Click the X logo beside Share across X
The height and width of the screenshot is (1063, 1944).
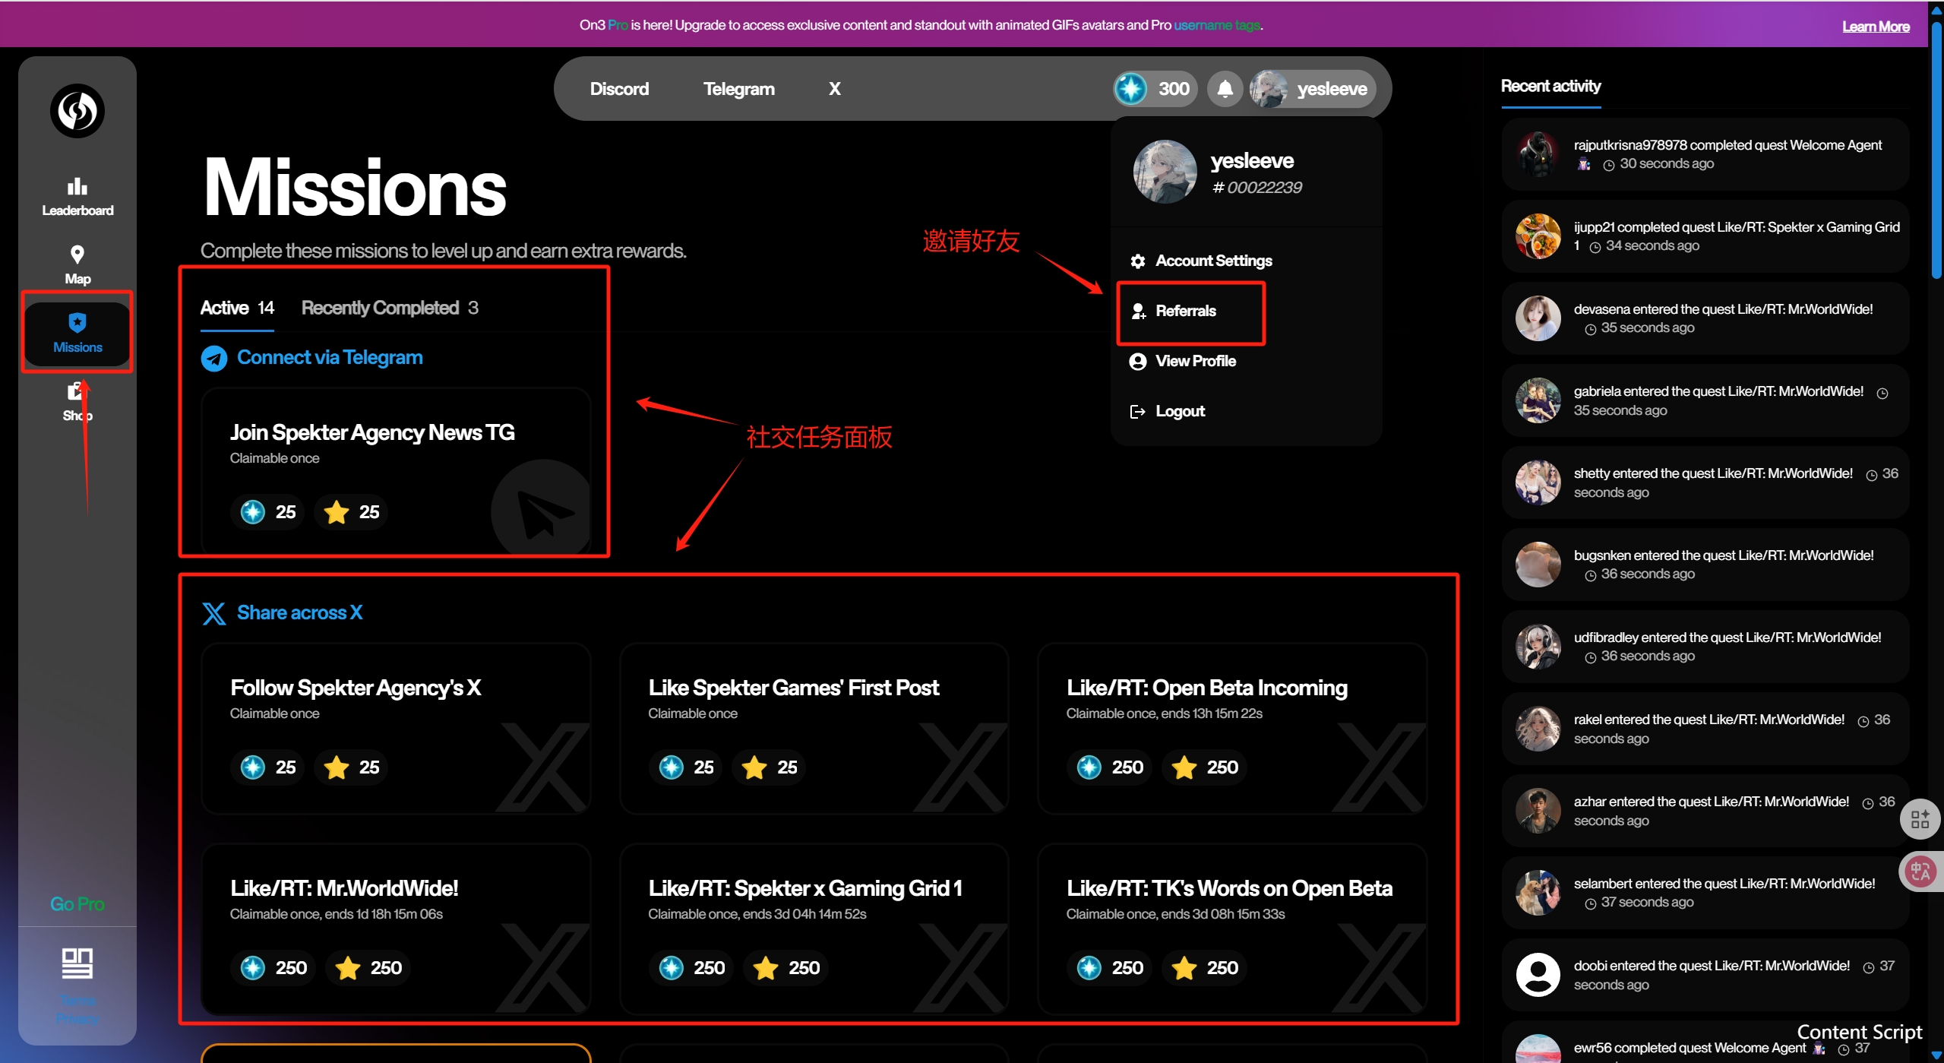tap(214, 613)
